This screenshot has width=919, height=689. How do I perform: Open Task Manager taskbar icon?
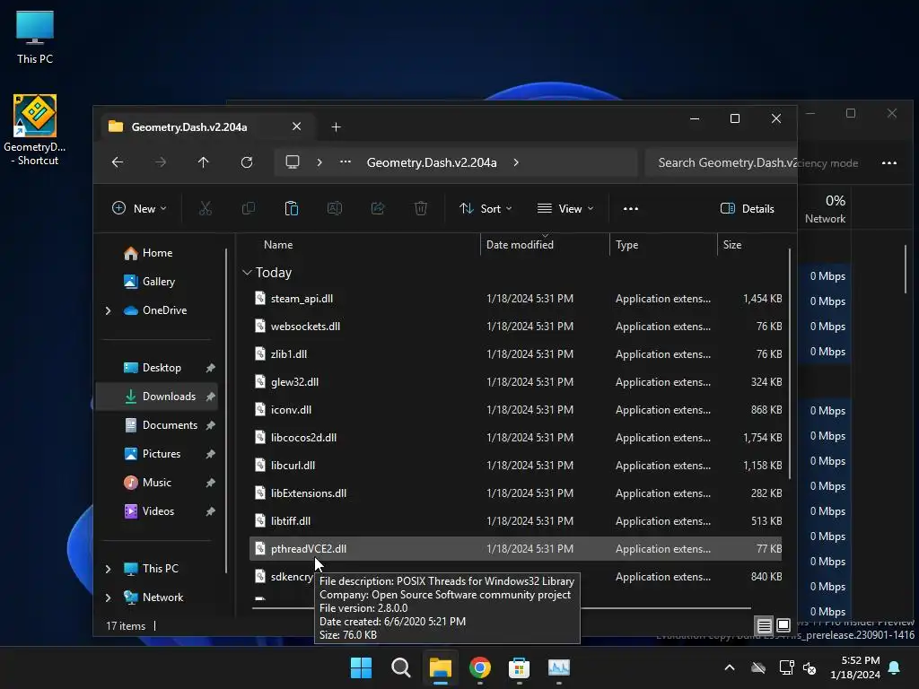coord(559,667)
